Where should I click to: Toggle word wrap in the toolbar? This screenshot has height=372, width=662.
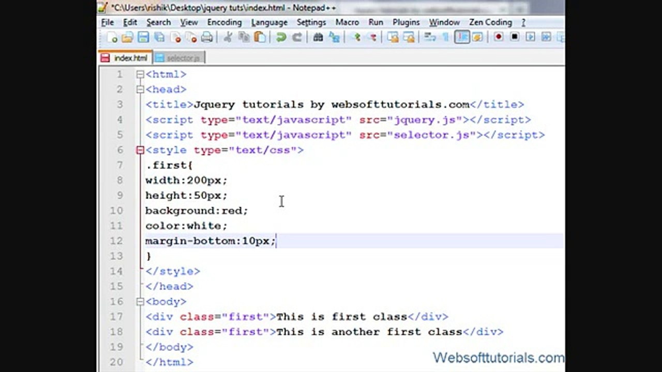click(x=429, y=37)
